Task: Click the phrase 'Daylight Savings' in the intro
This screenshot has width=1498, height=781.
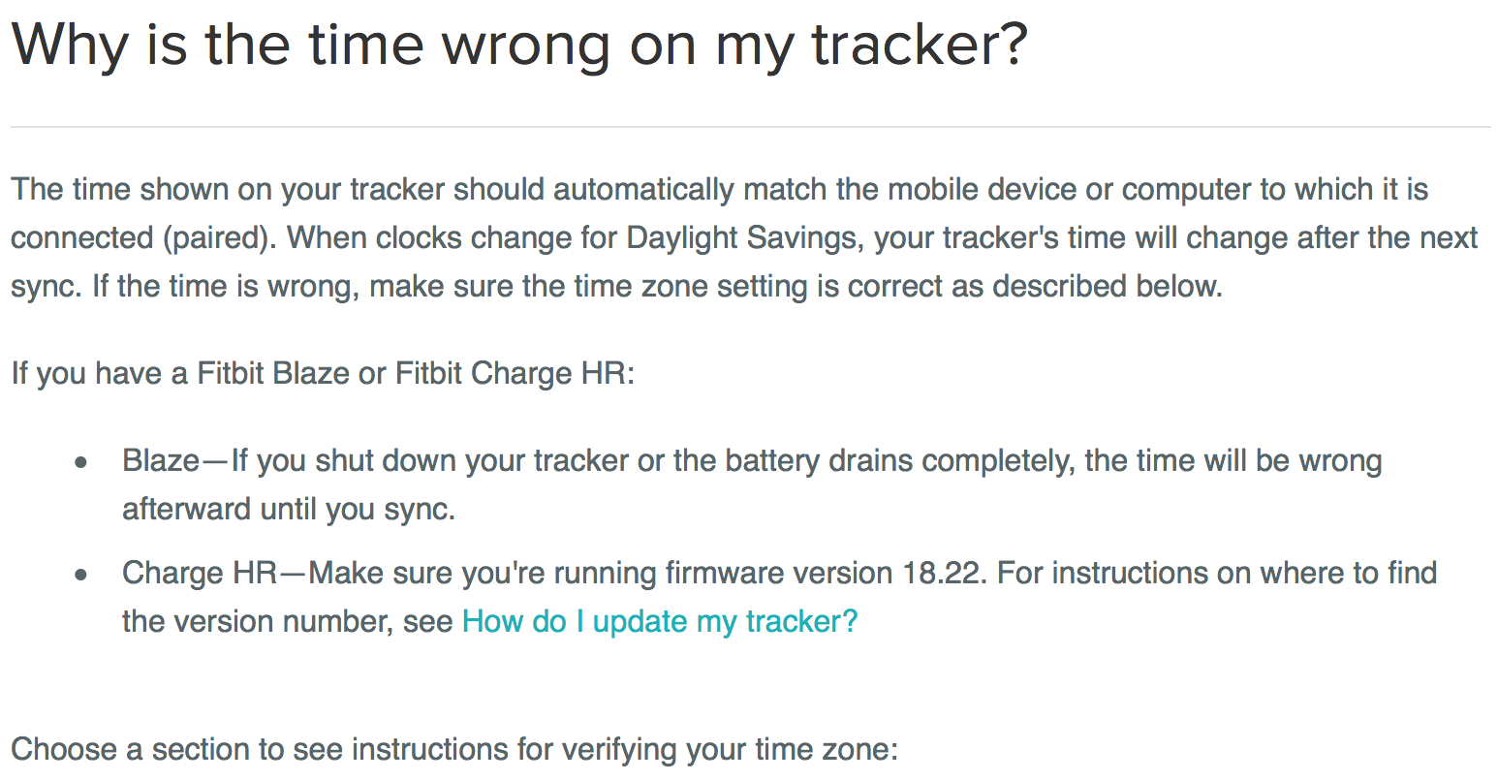Action: (744, 237)
